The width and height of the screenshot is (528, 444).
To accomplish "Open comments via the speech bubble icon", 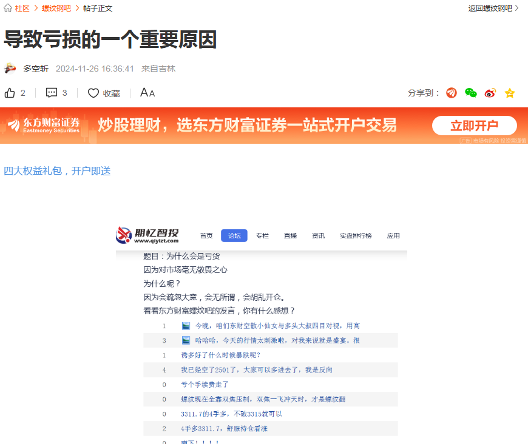I will click(x=52, y=93).
